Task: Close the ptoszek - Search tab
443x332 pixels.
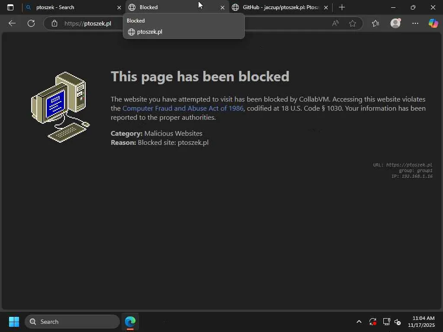Action: [x=119, y=8]
